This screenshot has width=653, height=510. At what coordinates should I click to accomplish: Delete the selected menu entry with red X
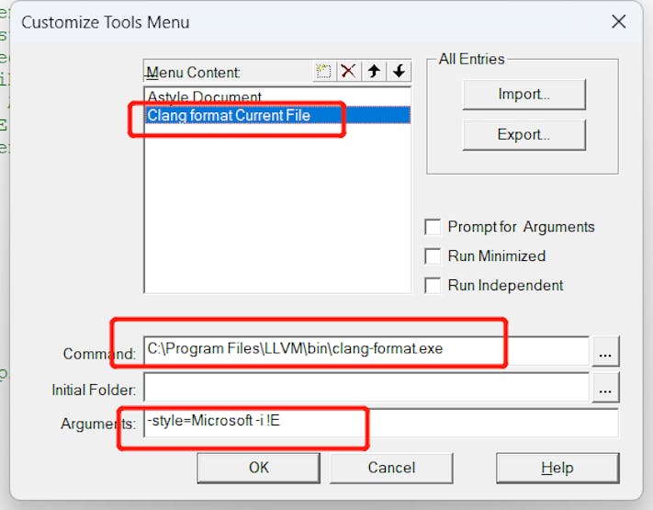pos(349,72)
